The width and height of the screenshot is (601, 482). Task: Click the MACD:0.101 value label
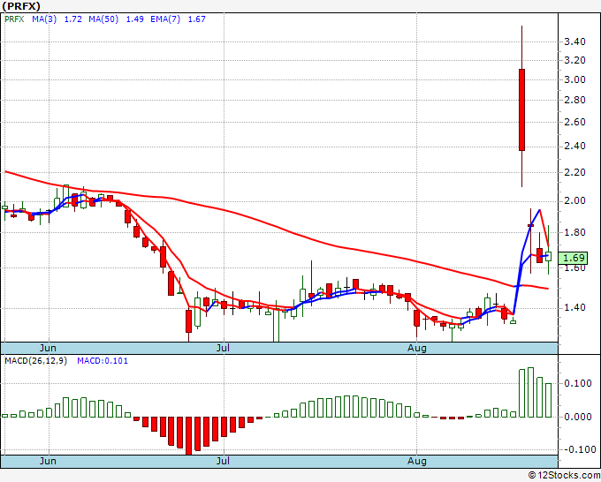pyautogui.click(x=103, y=361)
